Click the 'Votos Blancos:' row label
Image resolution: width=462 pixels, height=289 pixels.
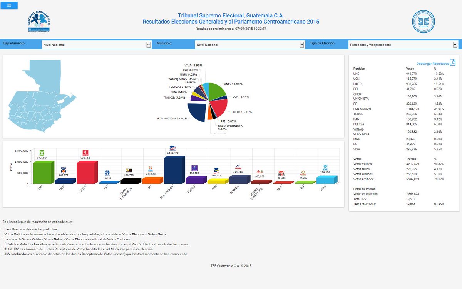pyautogui.click(x=363, y=174)
